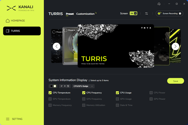
Task: Select TURRIS in the sidebar
Action: tap(22, 31)
